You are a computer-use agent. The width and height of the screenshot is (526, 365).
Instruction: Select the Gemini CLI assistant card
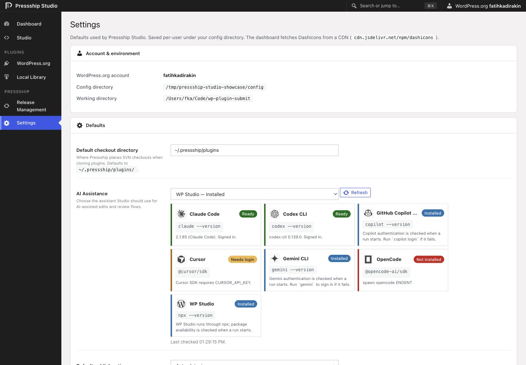[x=309, y=270]
